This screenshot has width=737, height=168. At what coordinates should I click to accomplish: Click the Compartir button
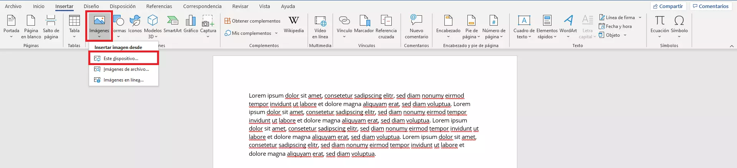coord(668,6)
